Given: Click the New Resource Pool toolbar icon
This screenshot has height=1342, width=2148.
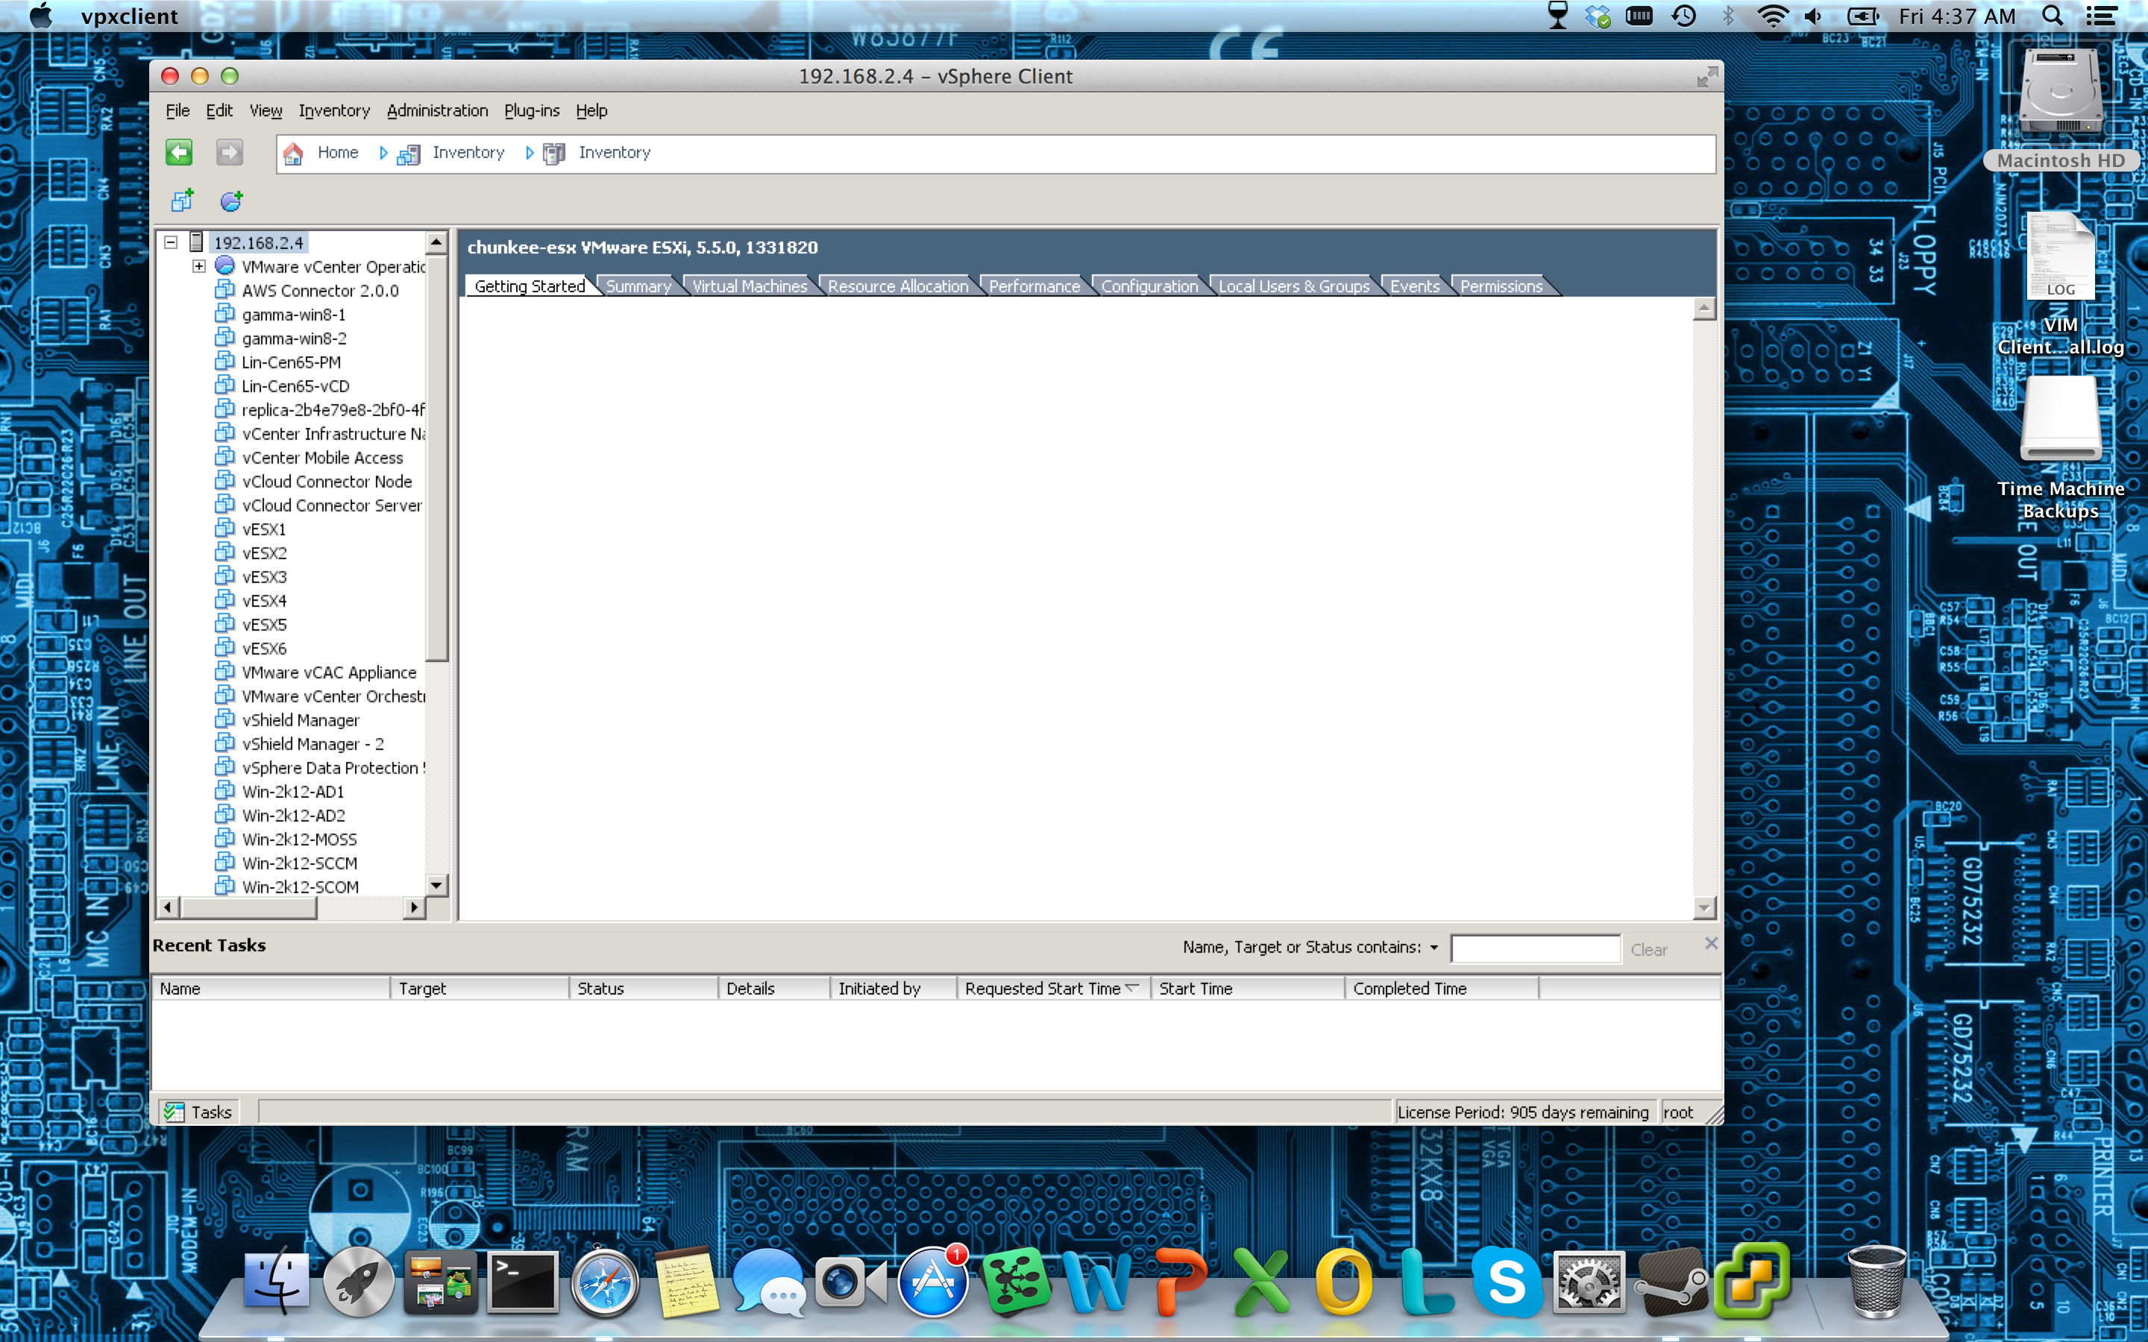Looking at the screenshot, I should [x=230, y=201].
